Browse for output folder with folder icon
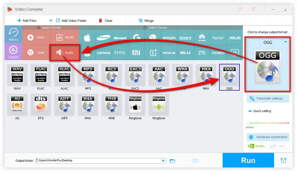The height and width of the screenshot is (172, 297). 173,161
